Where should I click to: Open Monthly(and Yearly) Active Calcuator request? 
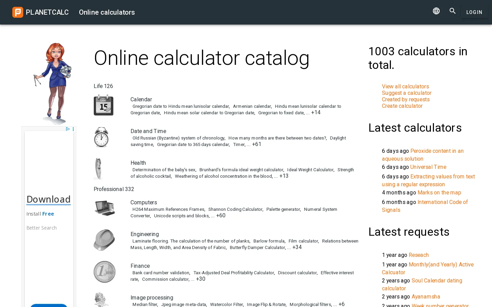[x=428, y=268]
